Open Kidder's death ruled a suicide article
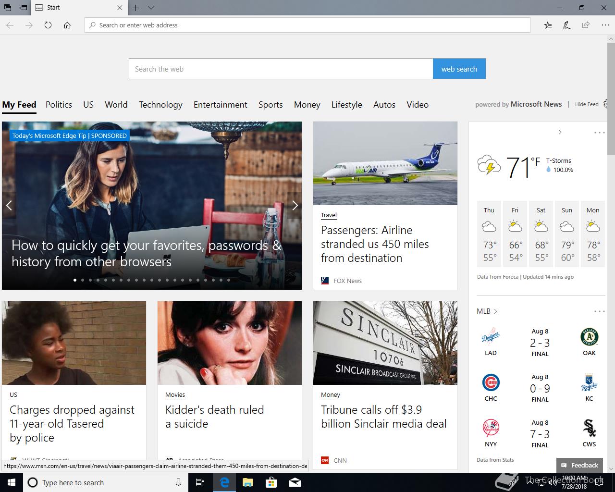The width and height of the screenshot is (615, 492). pyautogui.click(x=215, y=417)
